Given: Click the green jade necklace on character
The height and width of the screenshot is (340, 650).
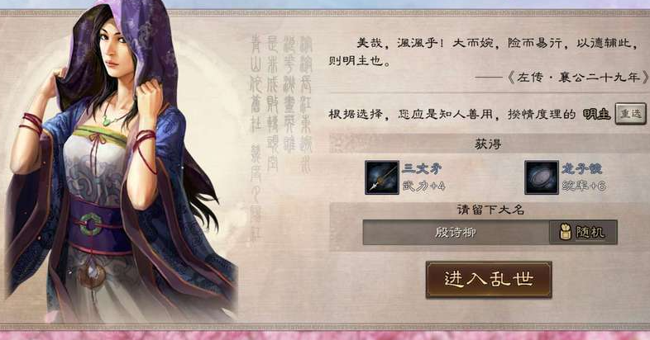Looking at the screenshot, I should click(x=109, y=121).
